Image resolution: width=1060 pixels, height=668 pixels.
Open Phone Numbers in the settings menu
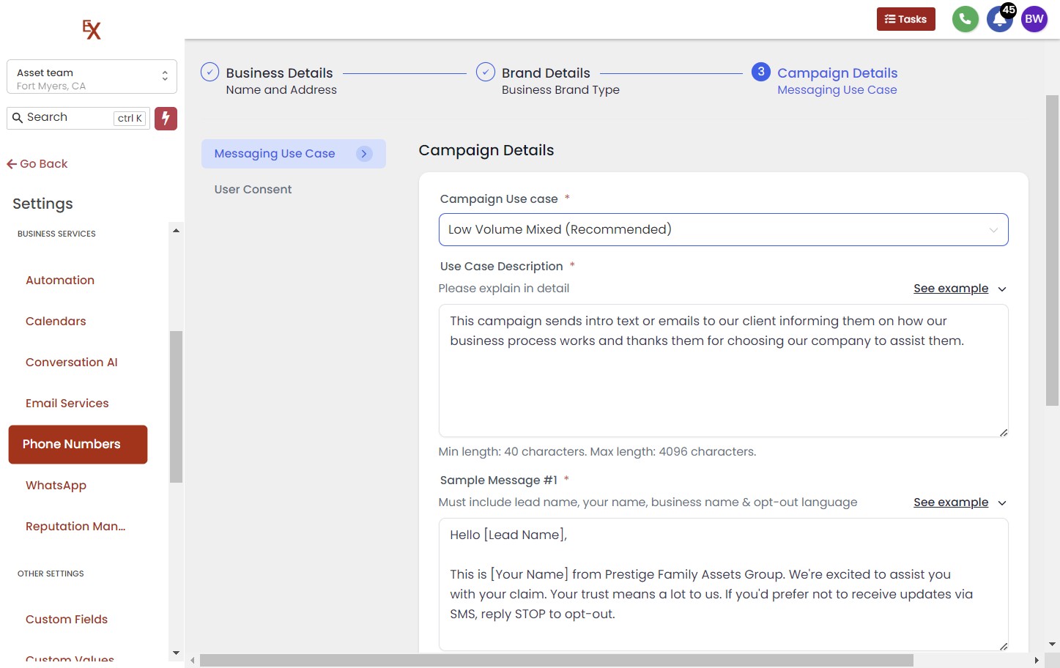point(78,445)
